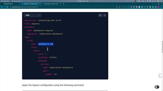
Task: Click the floating badge showing 2
Action: 157,87
